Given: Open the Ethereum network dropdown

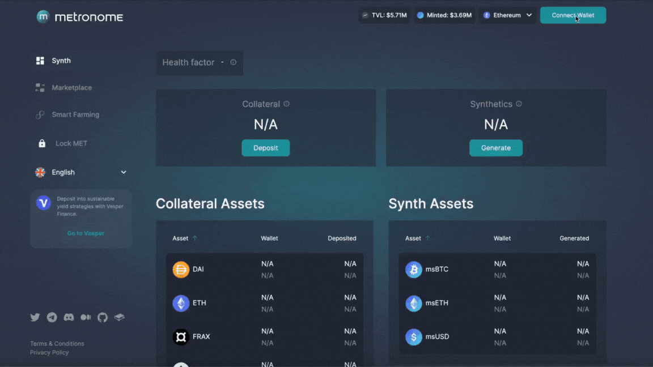Looking at the screenshot, I should (x=507, y=15).
